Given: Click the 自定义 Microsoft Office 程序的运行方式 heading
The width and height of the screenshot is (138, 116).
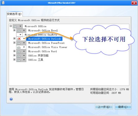Looking at the screenshot, I should [x=34, y=20].
